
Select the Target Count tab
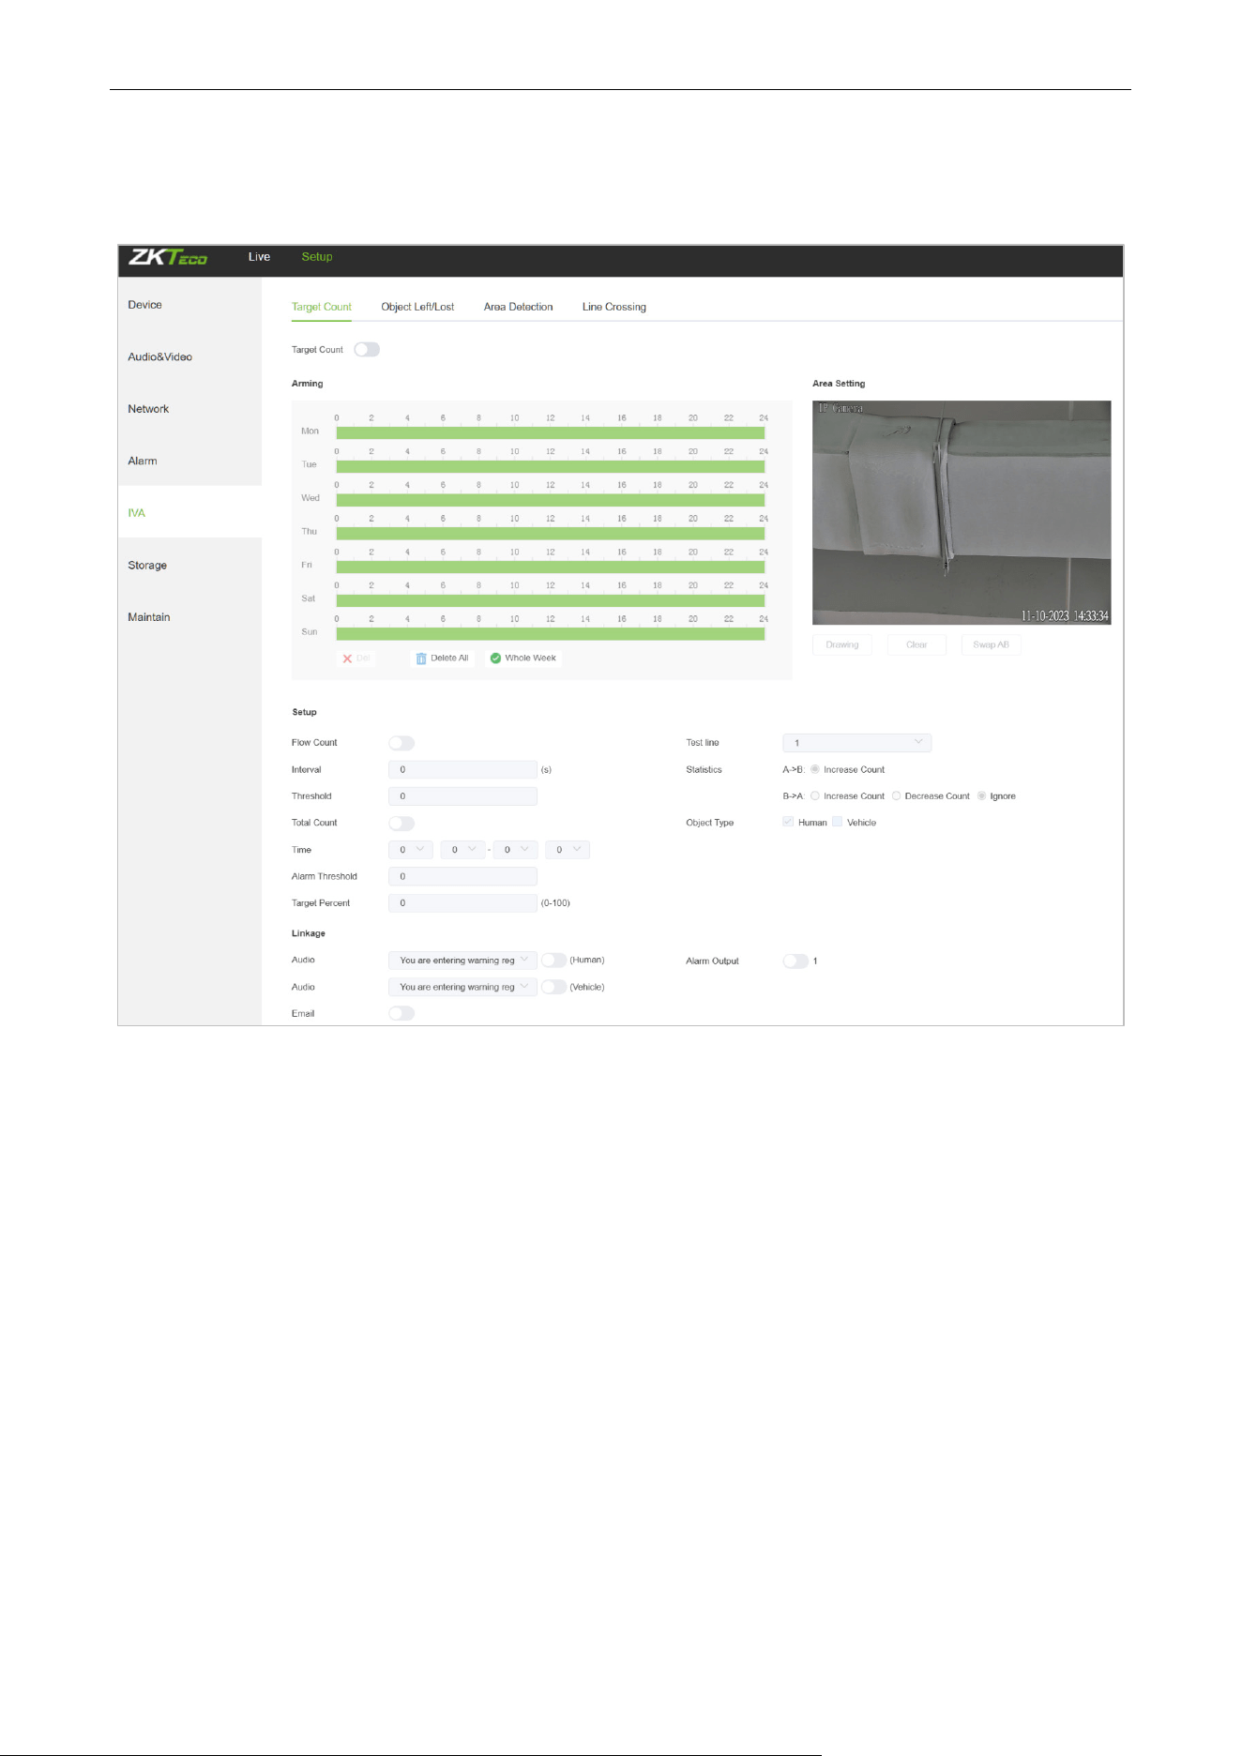(321, 307)
